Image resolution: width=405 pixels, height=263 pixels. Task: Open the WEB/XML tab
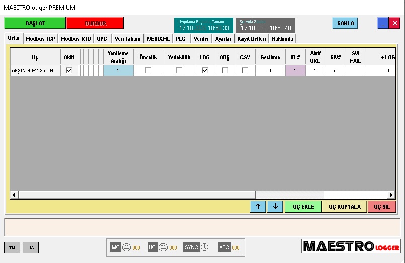pyautogui.click(x=158, y=39)
